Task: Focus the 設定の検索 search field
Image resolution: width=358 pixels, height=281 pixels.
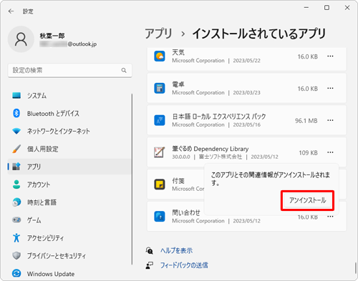Action: [69, 70]
